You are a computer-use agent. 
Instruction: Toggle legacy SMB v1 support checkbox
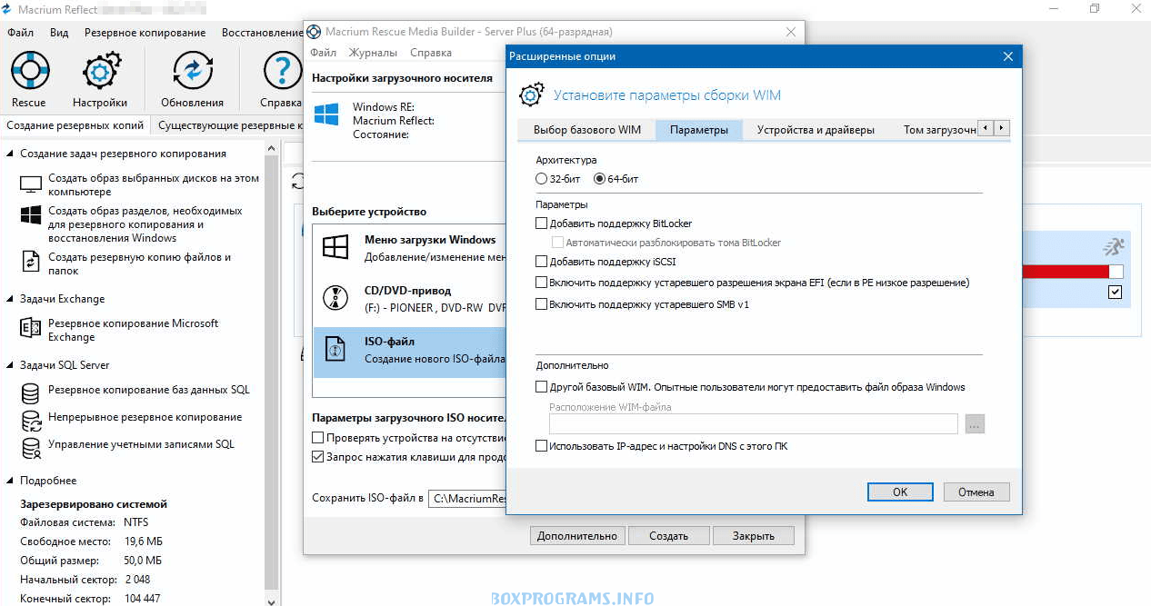click(x=542, y=304)
